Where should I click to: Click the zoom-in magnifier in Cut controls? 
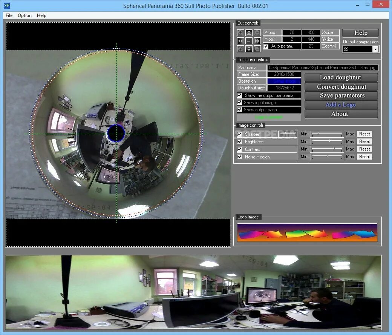click(x=240, y=32)
